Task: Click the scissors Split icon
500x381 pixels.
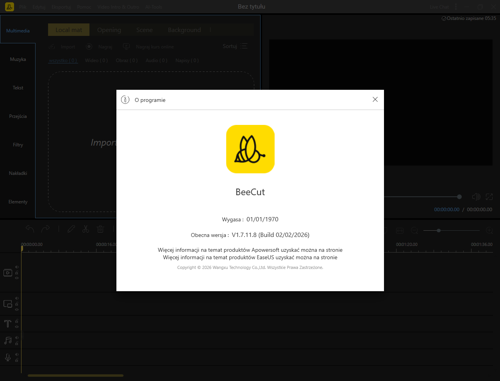Action: 86,229
